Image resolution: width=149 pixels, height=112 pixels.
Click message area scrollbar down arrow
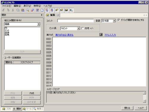[x=144, y=101]
